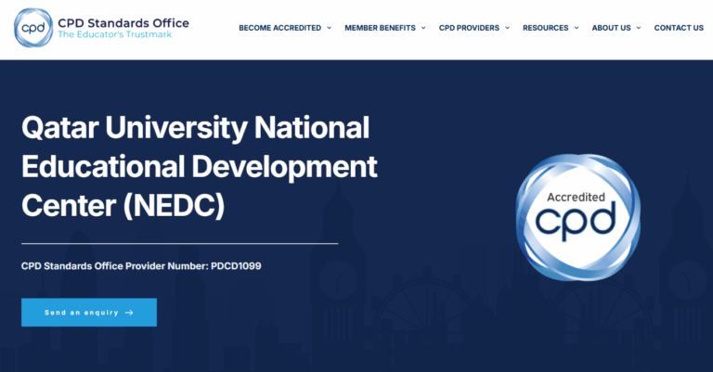
Task: Click the arrow icon in Send an enquiry
Action: click(129, 313)
